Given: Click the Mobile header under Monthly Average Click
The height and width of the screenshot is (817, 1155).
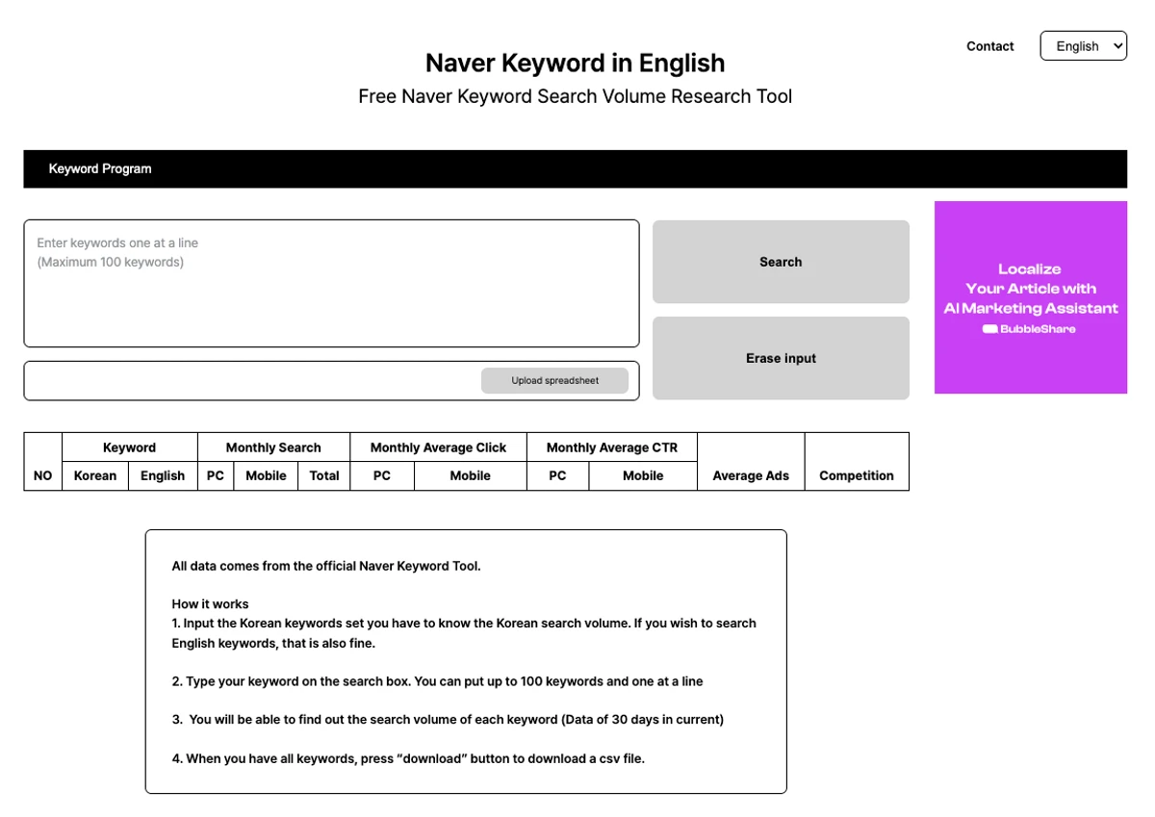Looking at the screenshot, I should pos(471,475).
